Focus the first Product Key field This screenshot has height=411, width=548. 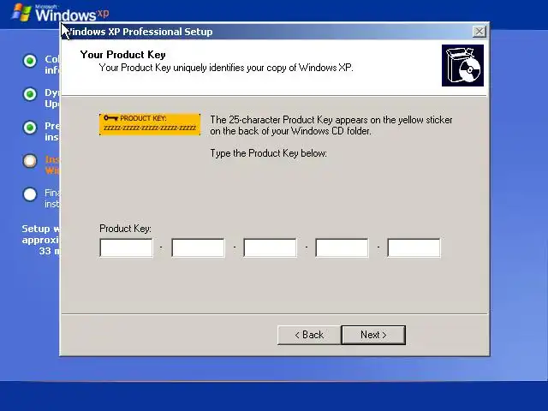pyautogui.click(x=126, y=247)
